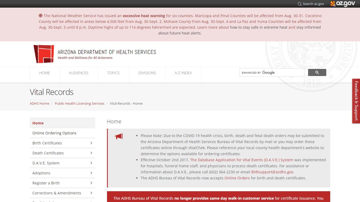This screenshot has width=360, height=202.
Task: Focus the Enhanced by Google search field
Action: coord(272,73)
